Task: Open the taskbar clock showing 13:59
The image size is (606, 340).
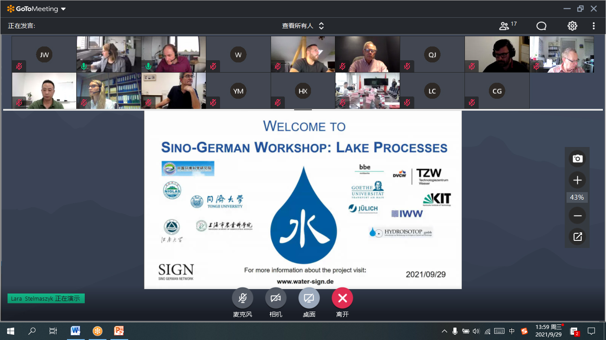Action: coord(549,331)
